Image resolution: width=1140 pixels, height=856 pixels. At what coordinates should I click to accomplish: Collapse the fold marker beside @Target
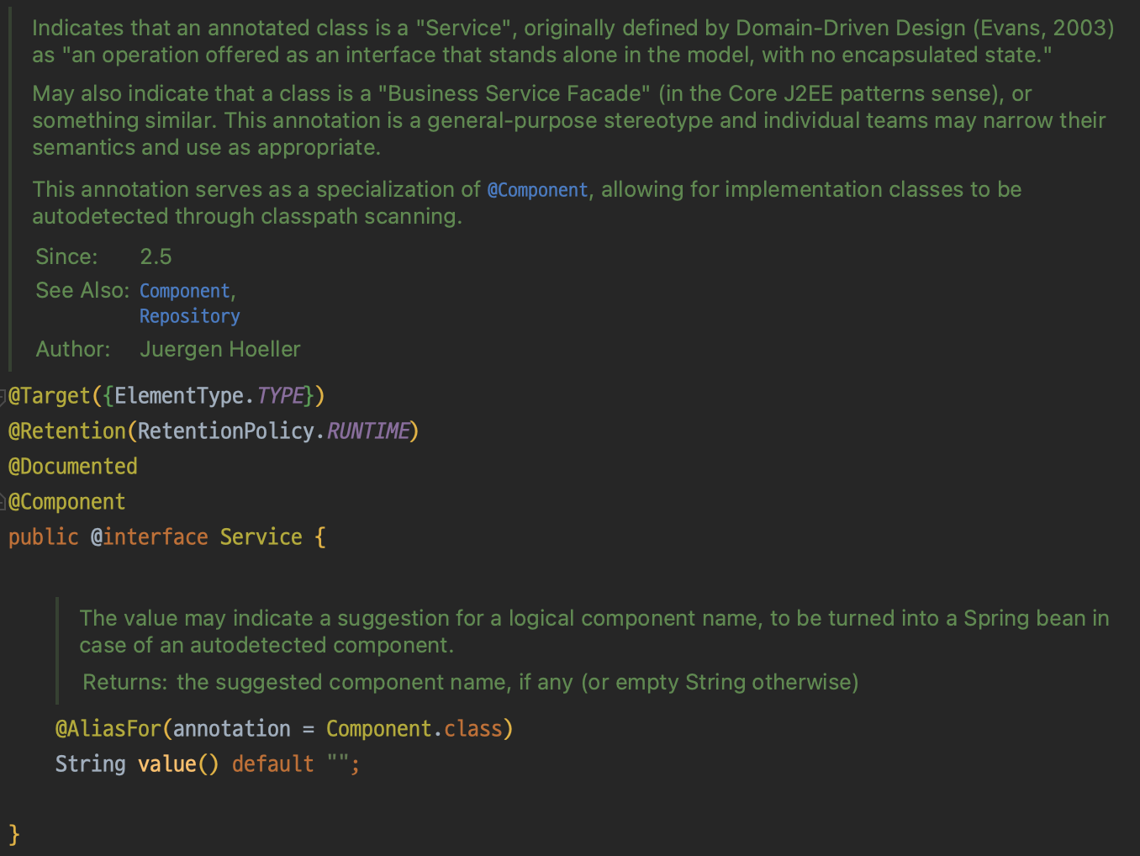click(x=3, y=396)
